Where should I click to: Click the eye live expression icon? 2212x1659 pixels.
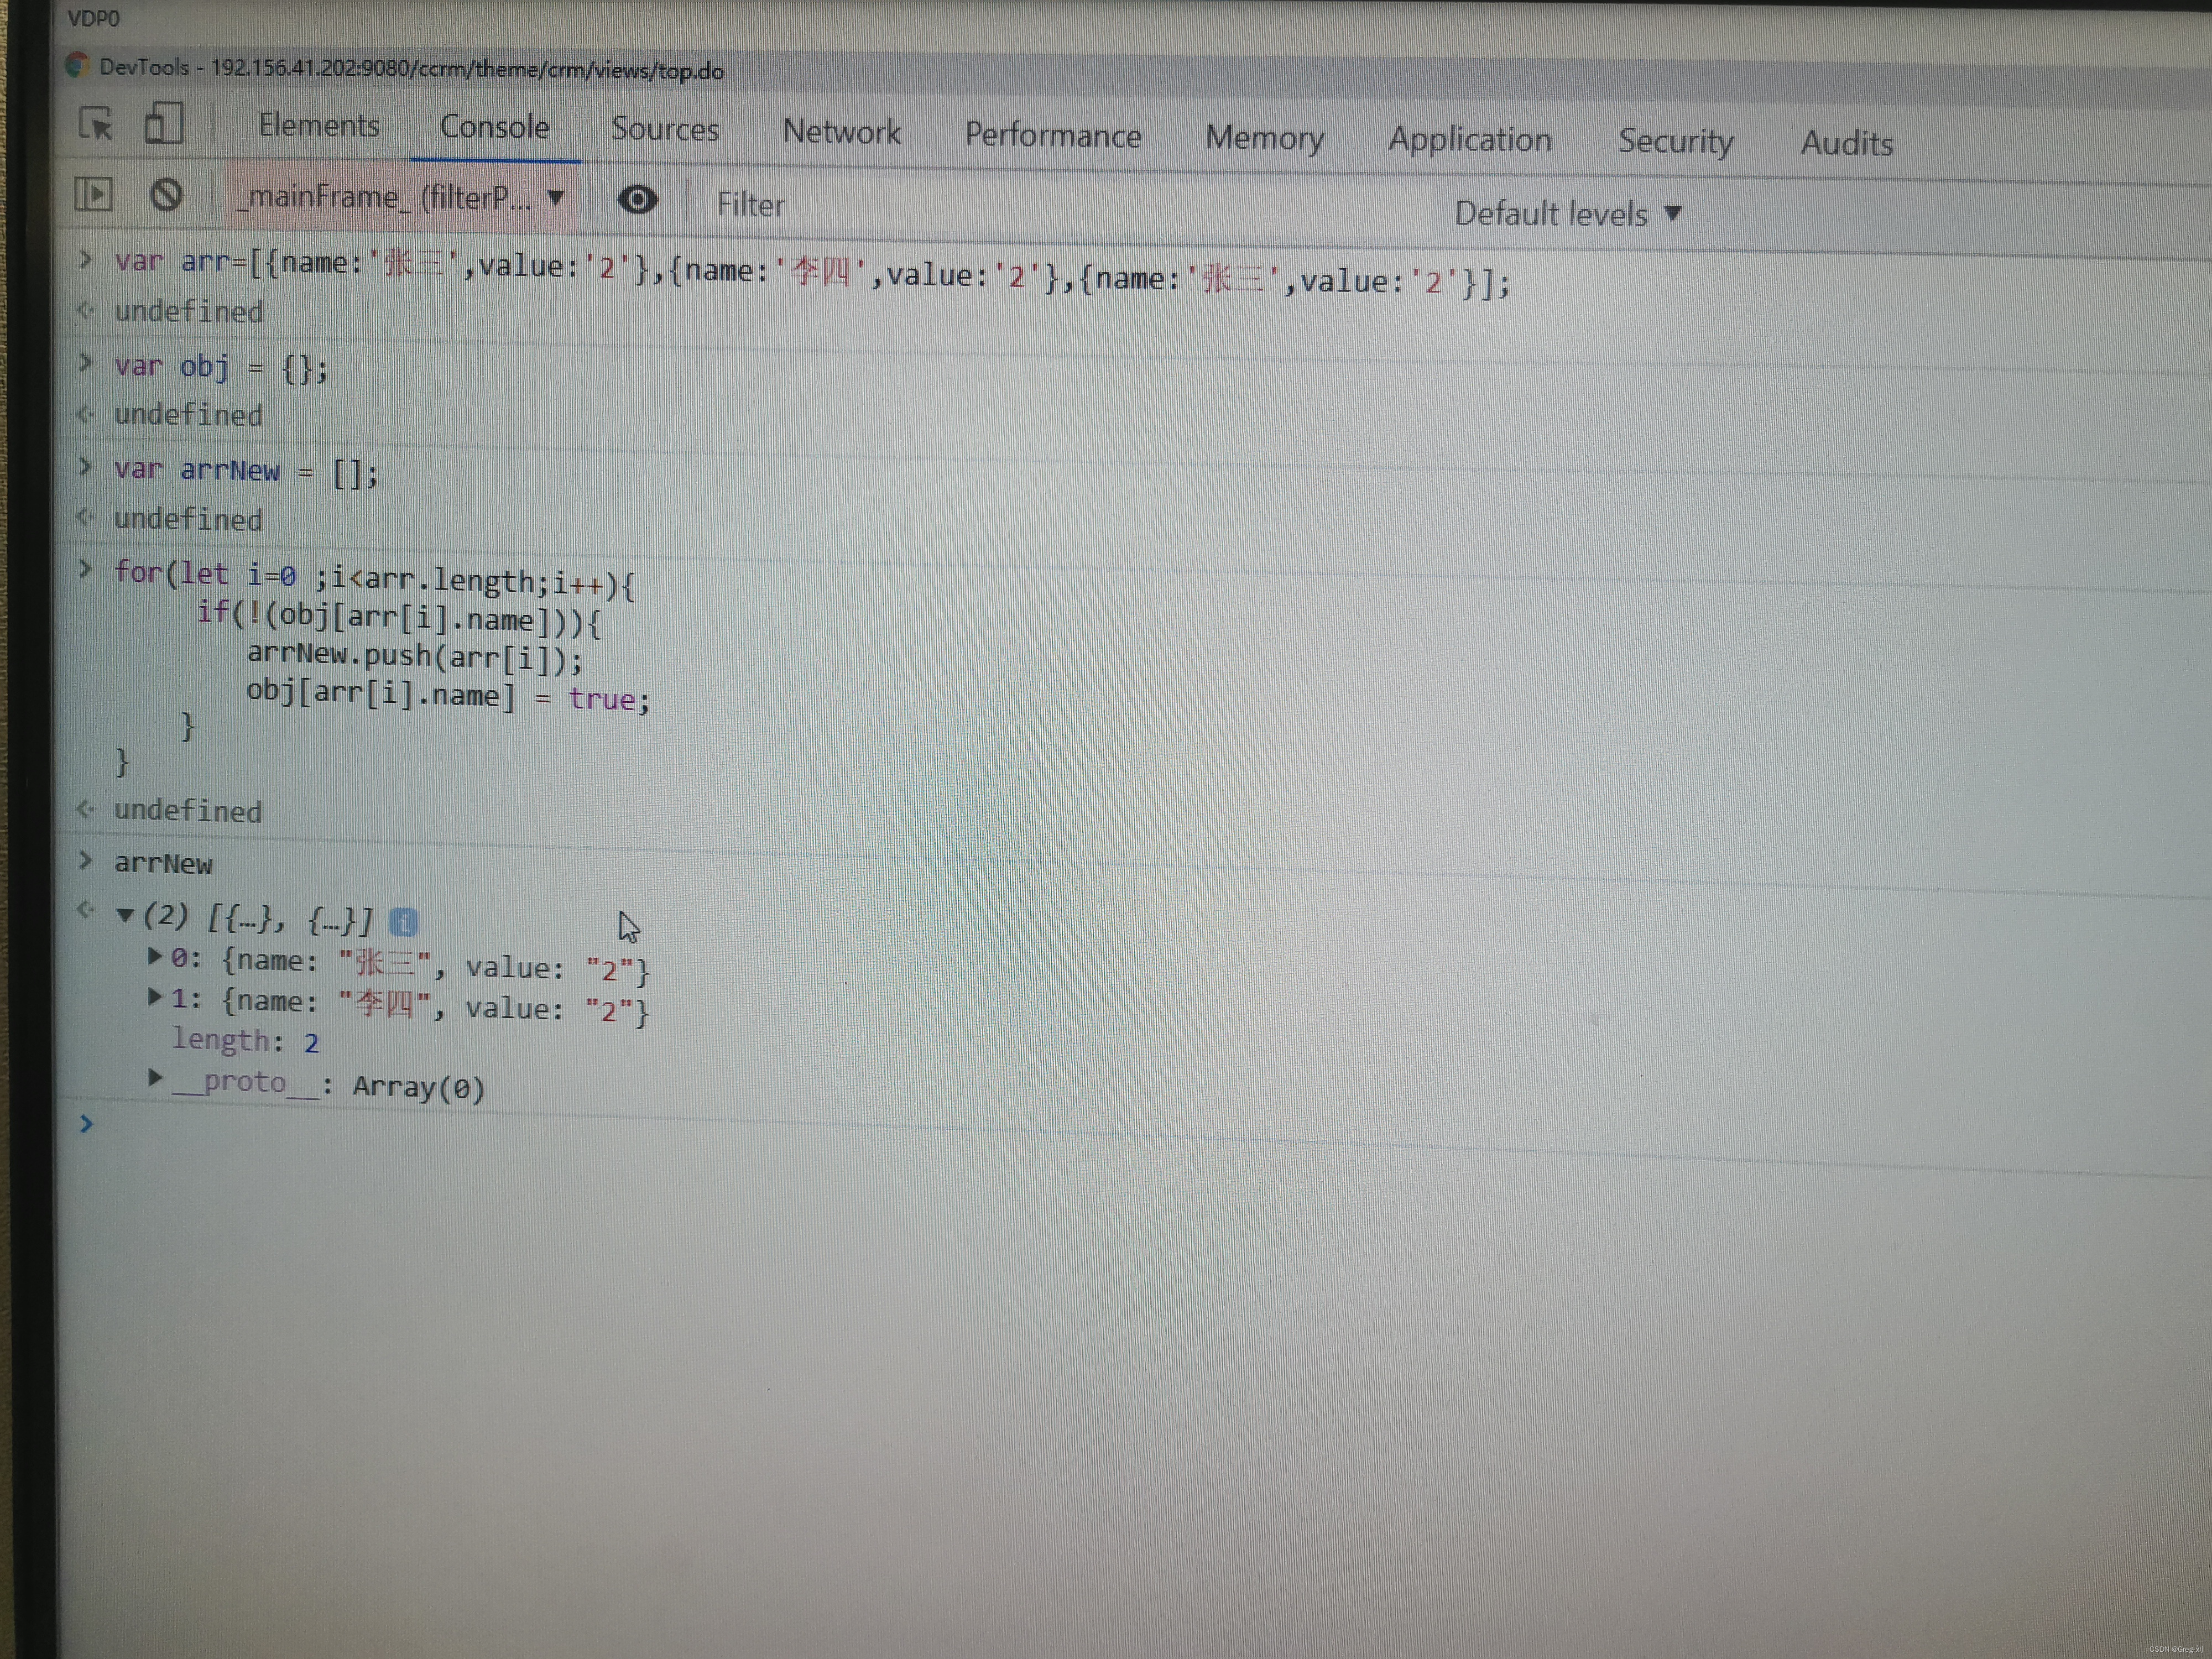[637, 200]
